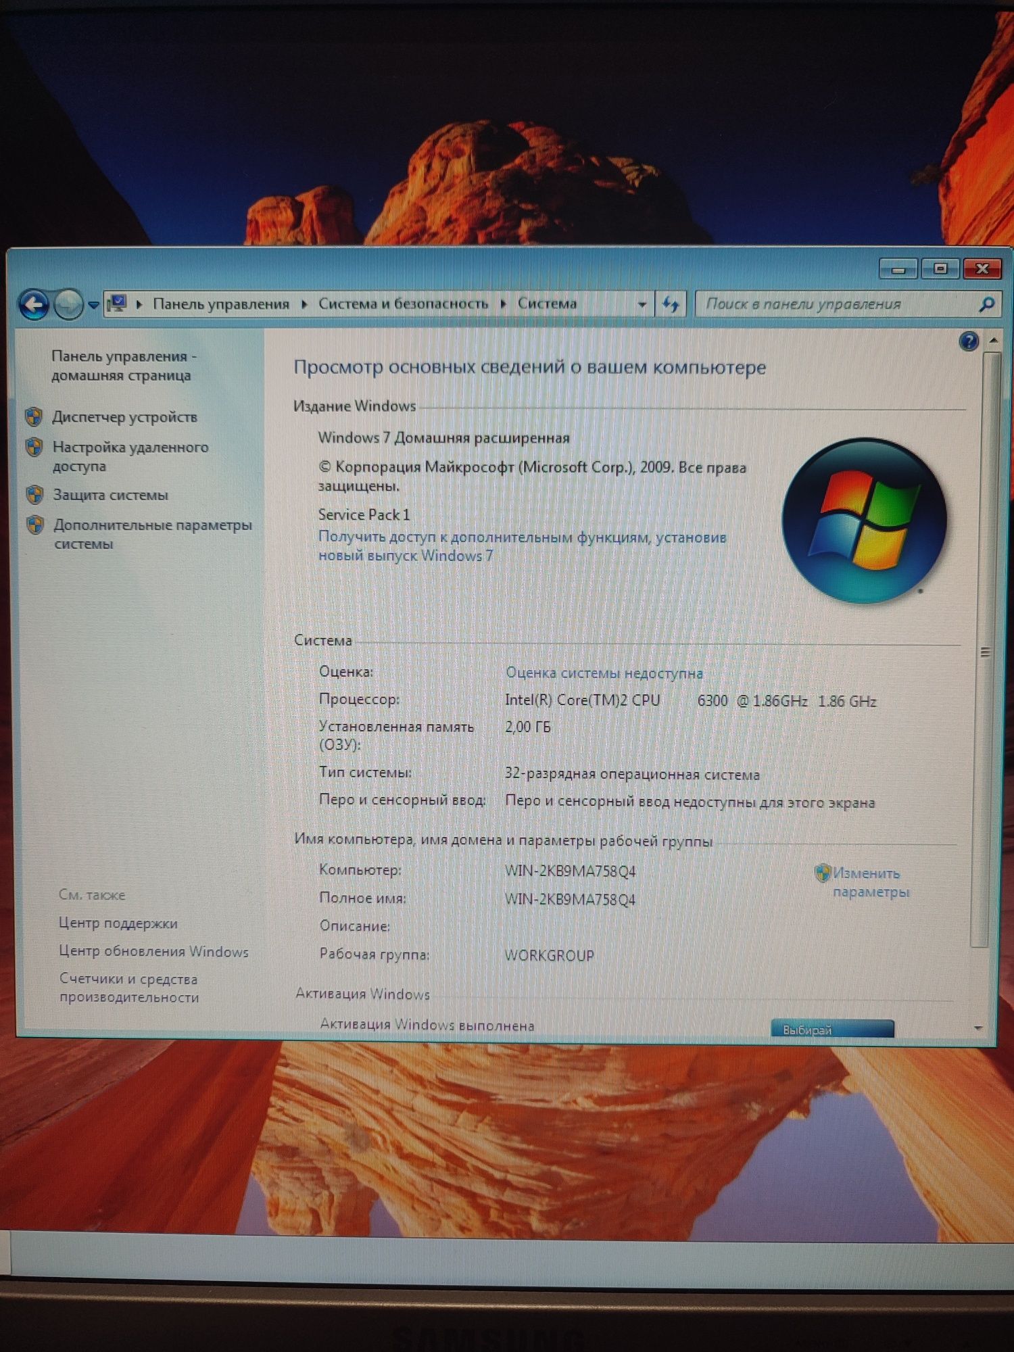Click Service Pack 1 text
Image resolution: width=1014 pixels, height=1352 pixels.
click(364, 515)
